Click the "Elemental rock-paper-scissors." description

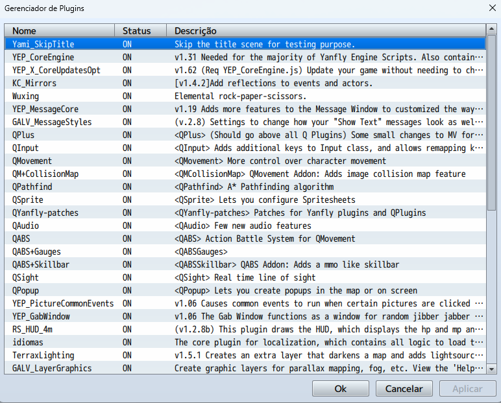(x=241, y=97)
